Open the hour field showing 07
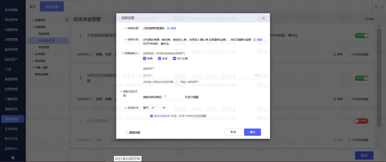 [154, 108]
